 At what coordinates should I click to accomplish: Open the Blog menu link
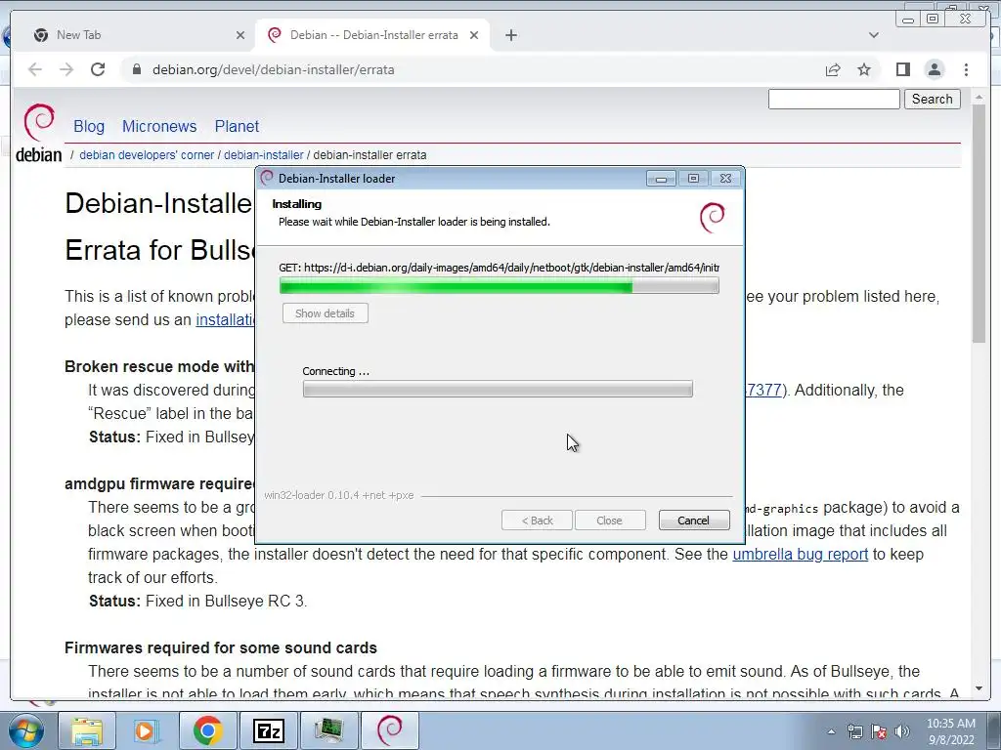pyautogui.click(x=89, y=126)
